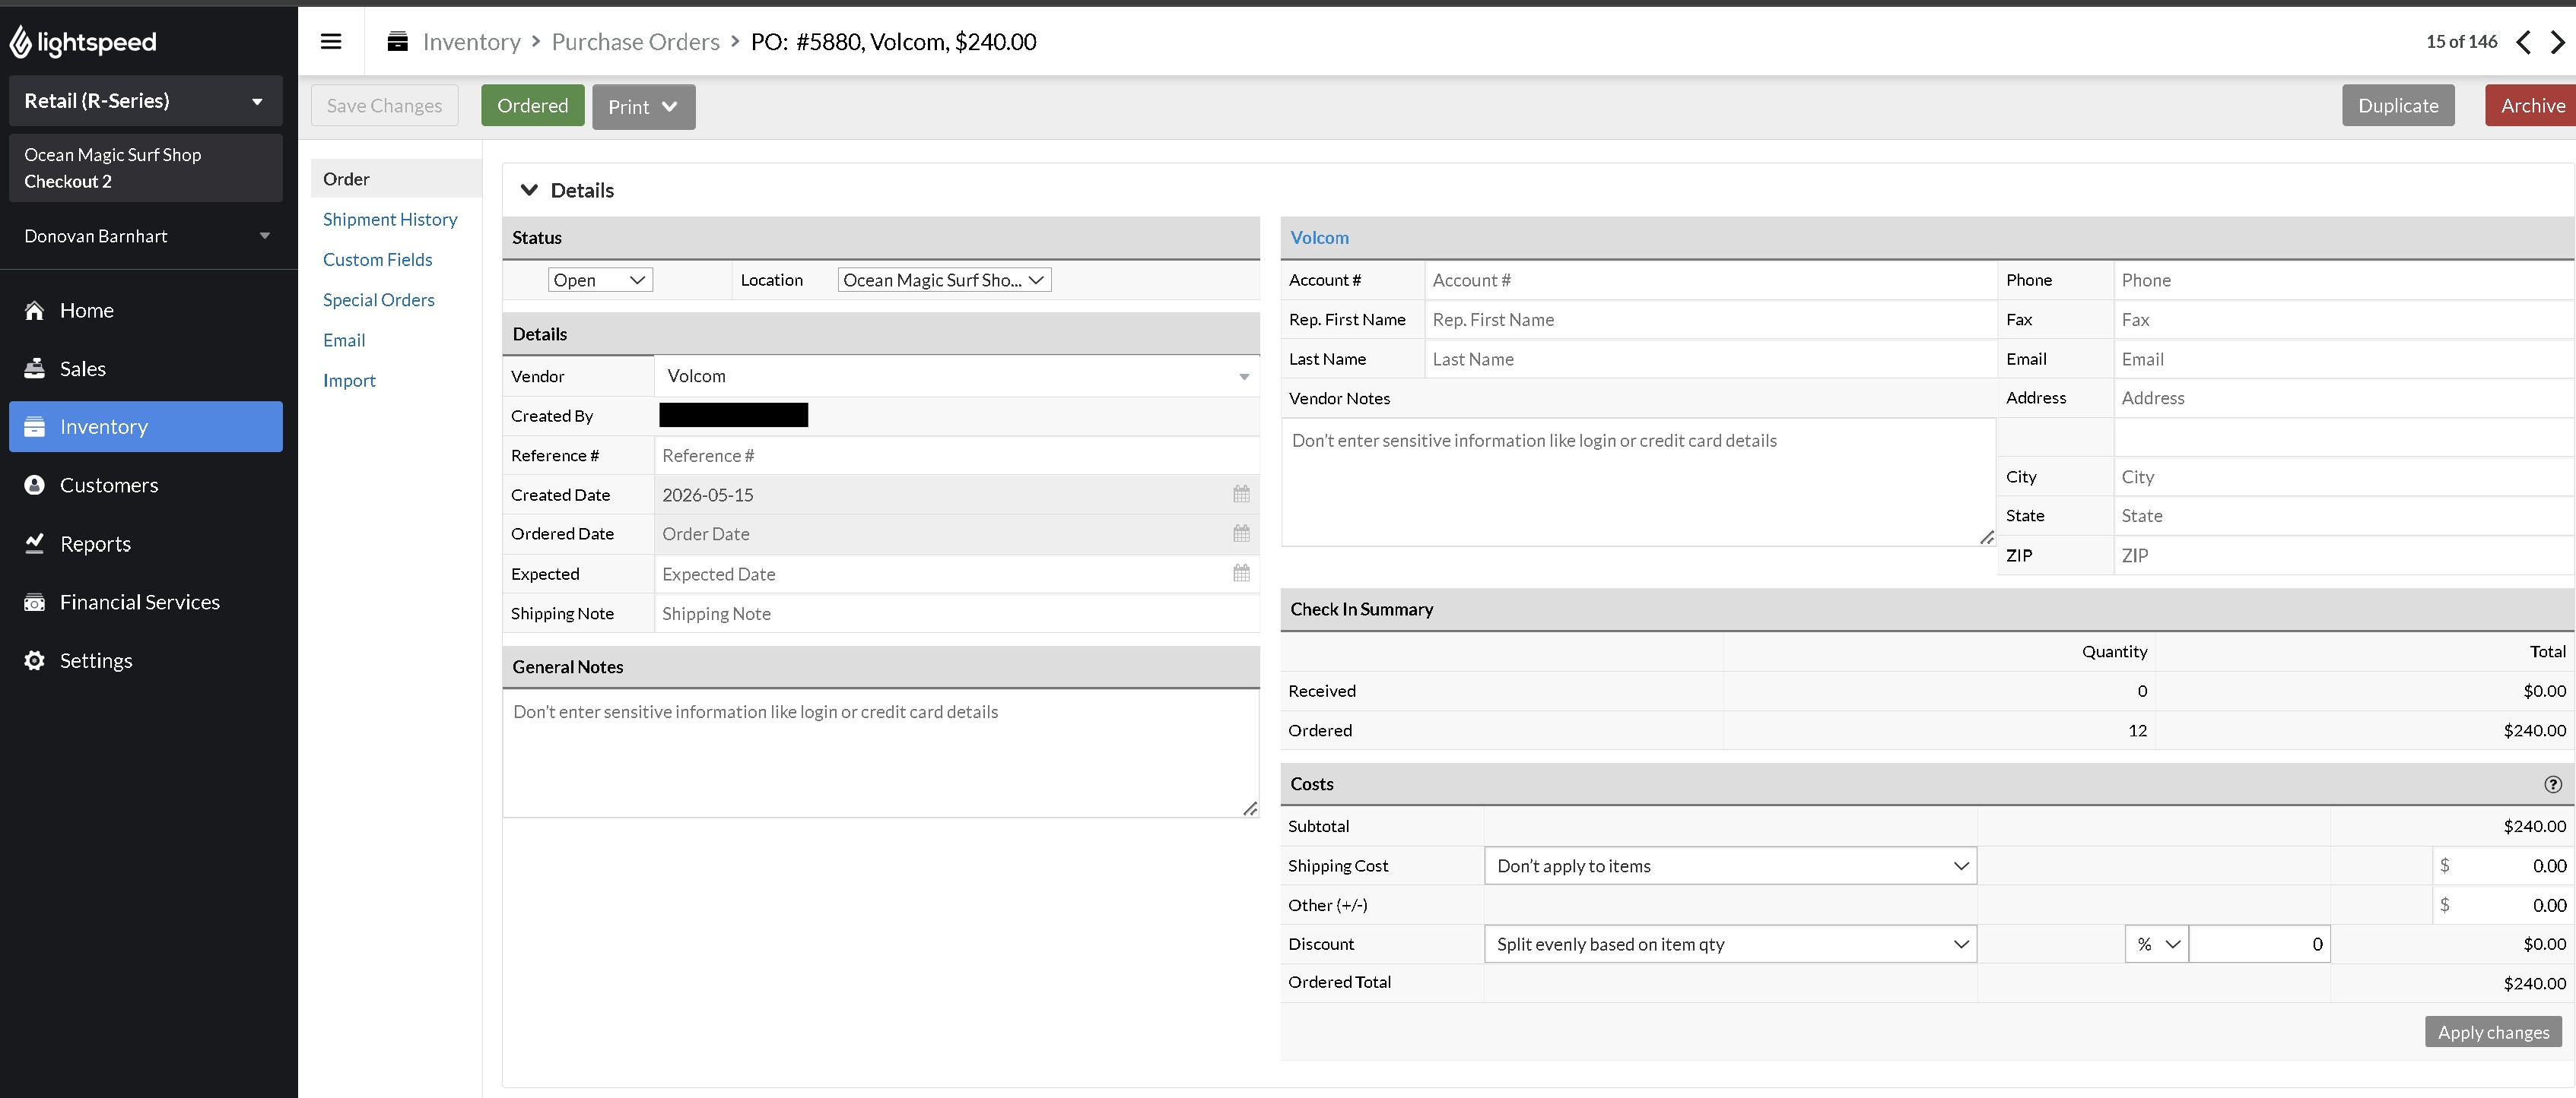Click the Costs help question icon
This screenshot has height=1098, width=2576.
pyautogui.click(x=2553, y=784)
